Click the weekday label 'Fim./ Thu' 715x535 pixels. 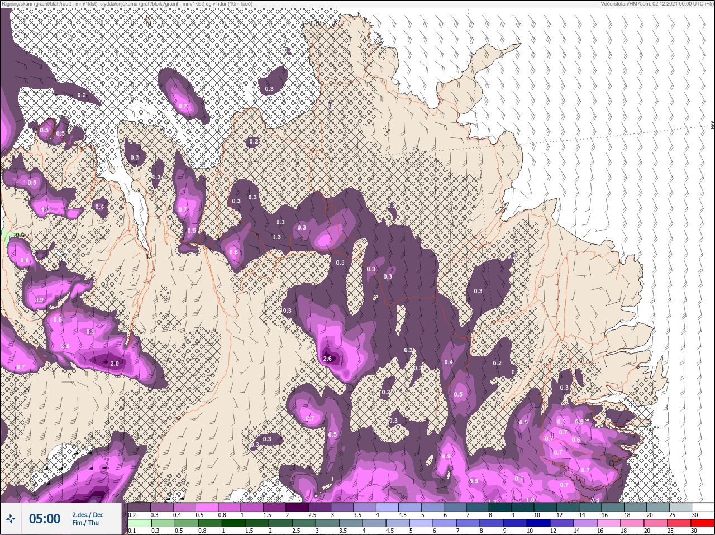(x=85, y=523)
